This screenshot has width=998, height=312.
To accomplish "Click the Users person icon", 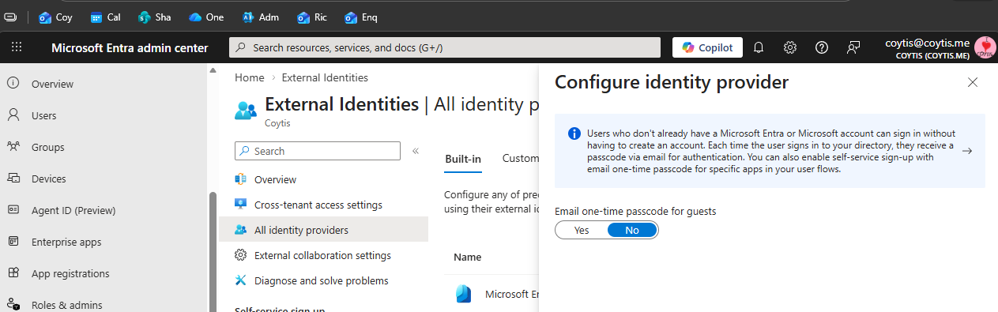I will pos(13,115).
